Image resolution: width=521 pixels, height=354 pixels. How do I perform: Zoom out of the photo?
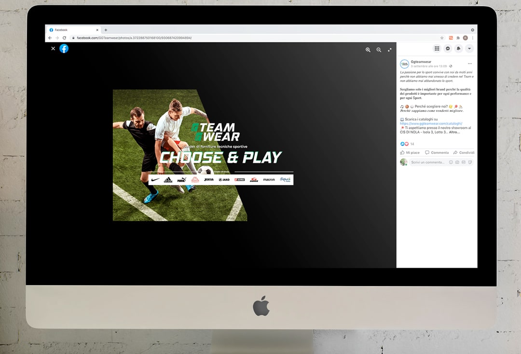pyautogui.click(x=379, y=50)
